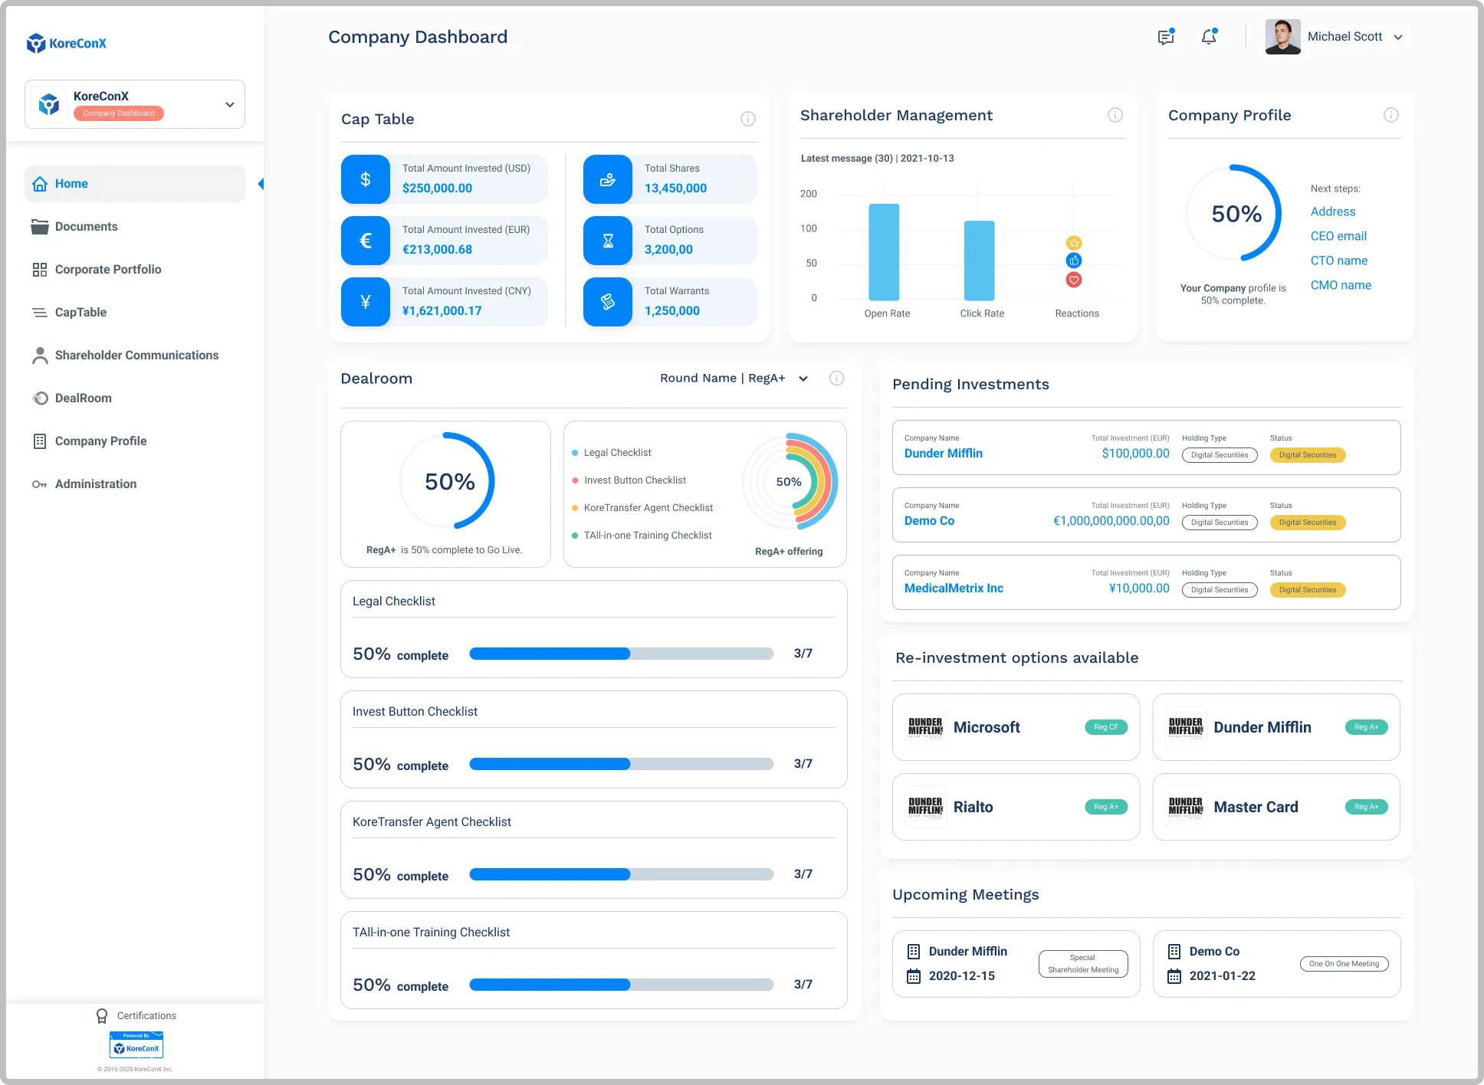Click the dollar USD invested icon
This screenshot has height=1085, width=1484.
coord(366,179)
